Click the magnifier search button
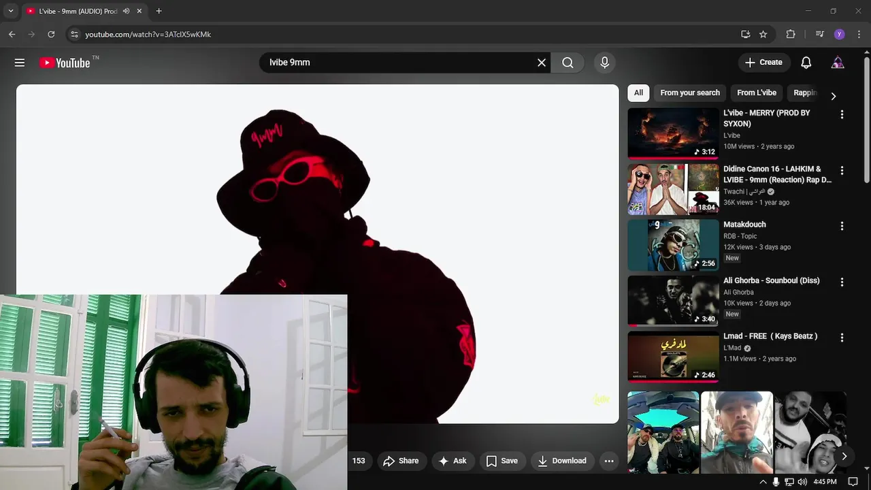This screenshot has width=871, height=490. (568, 63)
